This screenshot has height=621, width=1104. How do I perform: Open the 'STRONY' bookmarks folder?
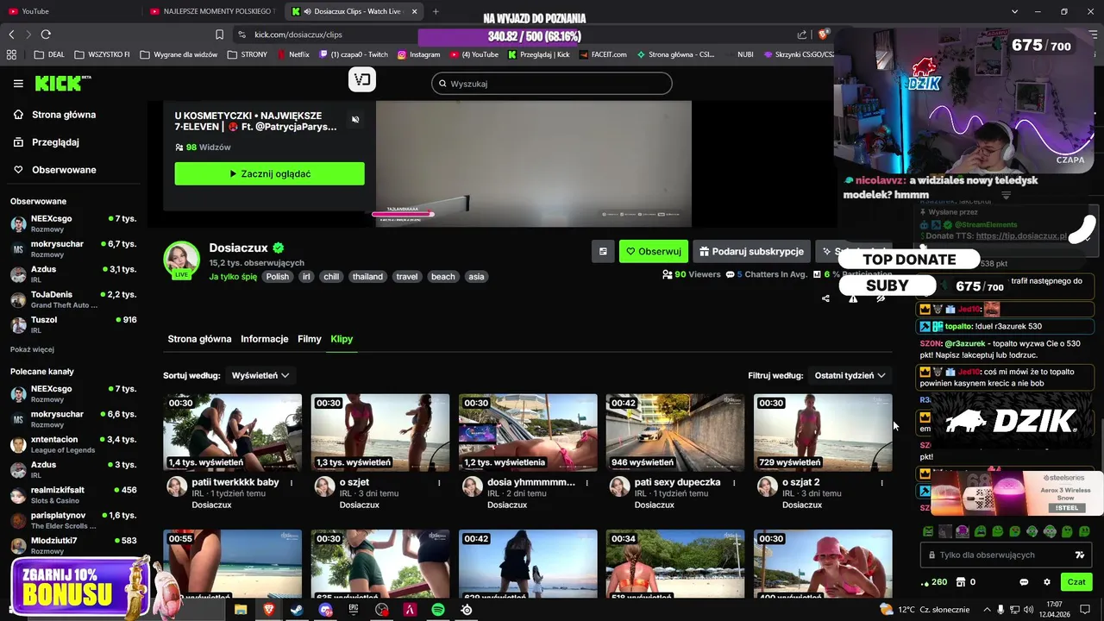click(x=248, y=54)
